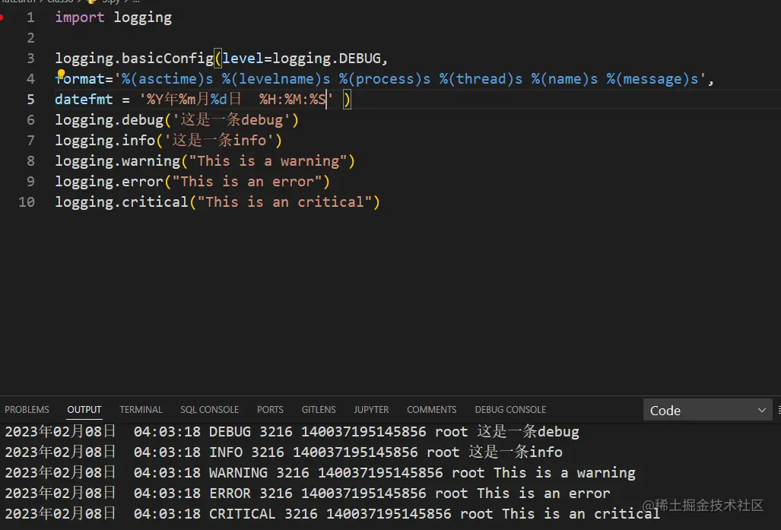Click the '%H:%M:%S' time format text
Image resolution: width=781 pixels, height=530 pixels.
[292, 99]
